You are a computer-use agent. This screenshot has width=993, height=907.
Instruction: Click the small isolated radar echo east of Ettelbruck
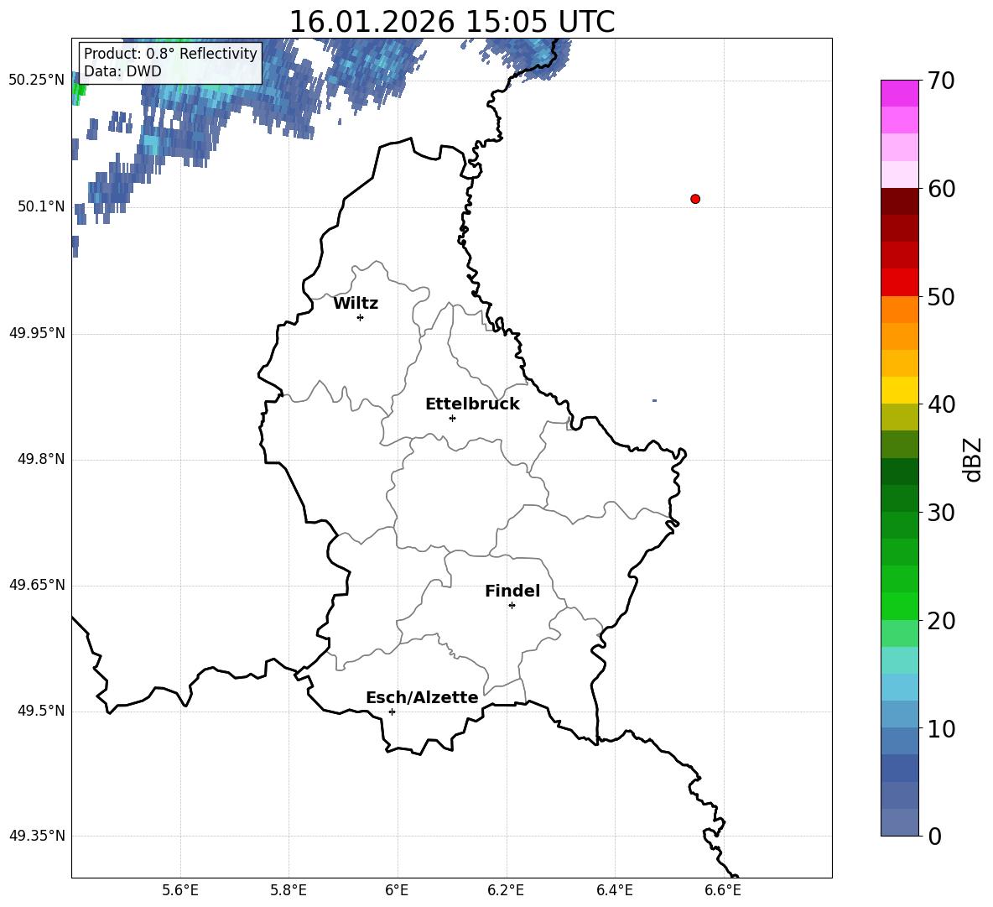[654, 400]
